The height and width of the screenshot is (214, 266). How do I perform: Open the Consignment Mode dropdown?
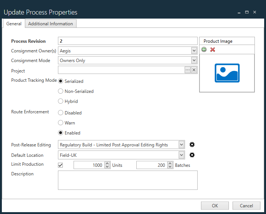pos(194,60)
